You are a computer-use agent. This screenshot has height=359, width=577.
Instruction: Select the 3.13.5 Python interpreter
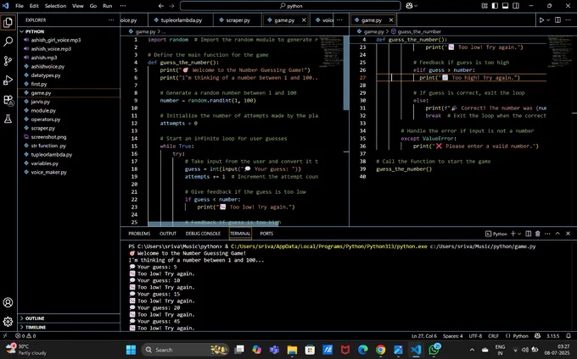(x=552, y=335)
